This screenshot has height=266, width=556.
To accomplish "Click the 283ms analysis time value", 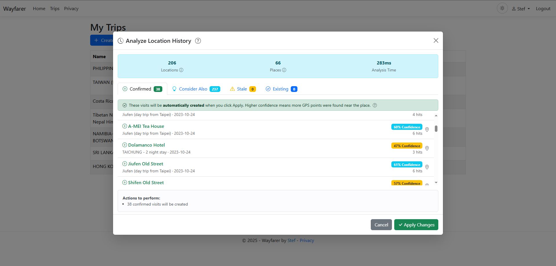I will tap(384, 63).
